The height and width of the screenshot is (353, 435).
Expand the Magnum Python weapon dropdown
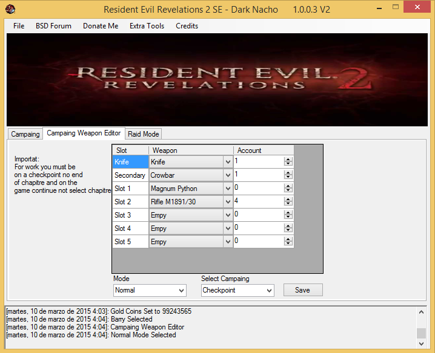[228, 189]
